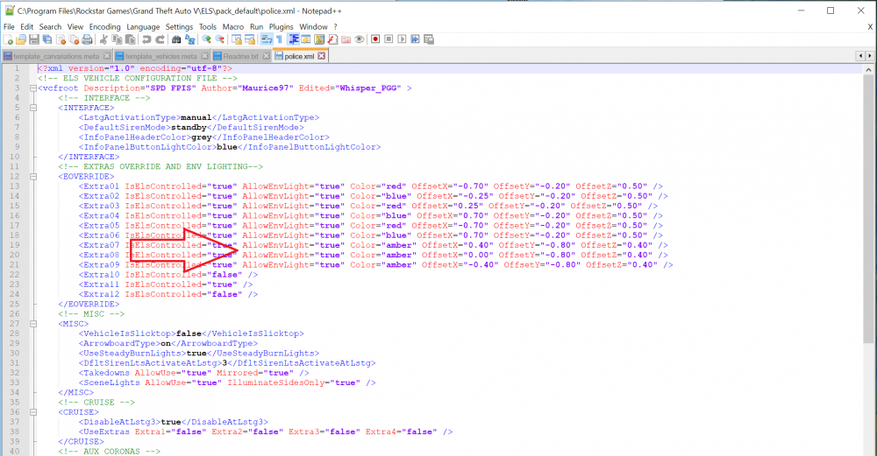Open Find with the binoculars icon
This screenshot has height=456, width=877.
pos(176,39)
